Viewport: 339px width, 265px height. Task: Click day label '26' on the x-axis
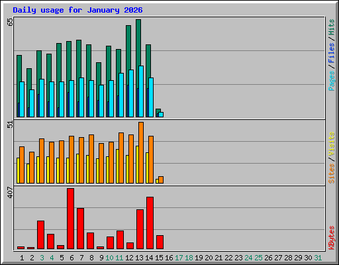click(268, 258)
